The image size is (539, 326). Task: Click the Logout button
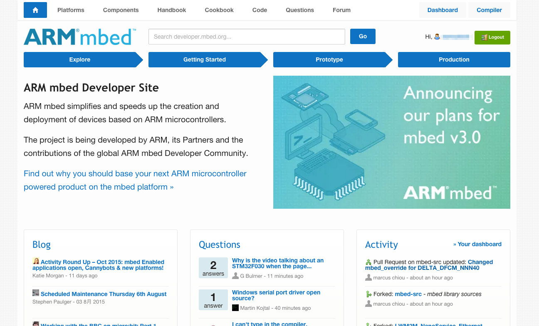click(492, 37)
